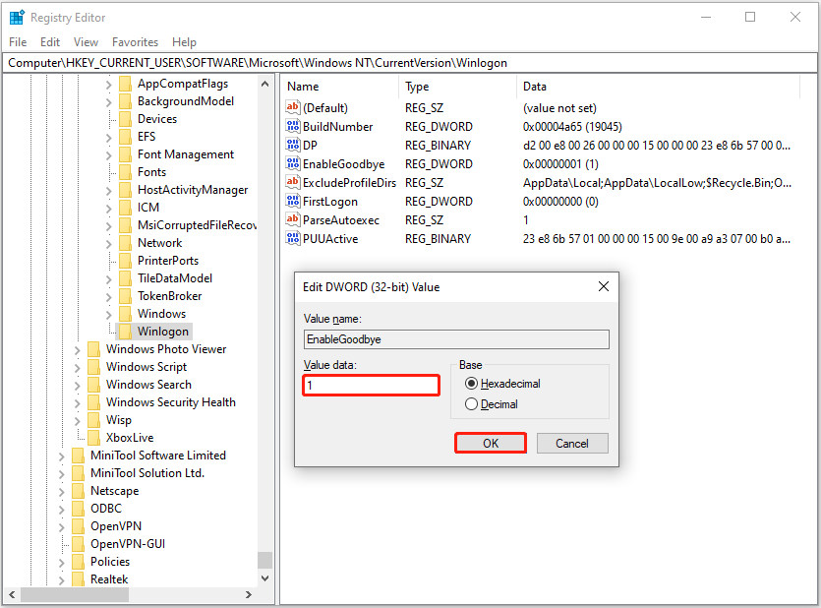Open the Edit menu

click(50, 42)
